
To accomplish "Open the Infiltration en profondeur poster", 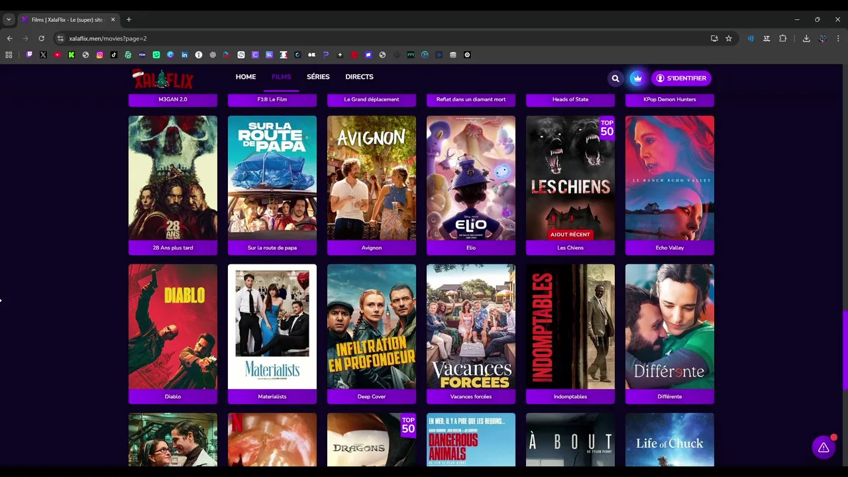I will (x=372, y=327).
